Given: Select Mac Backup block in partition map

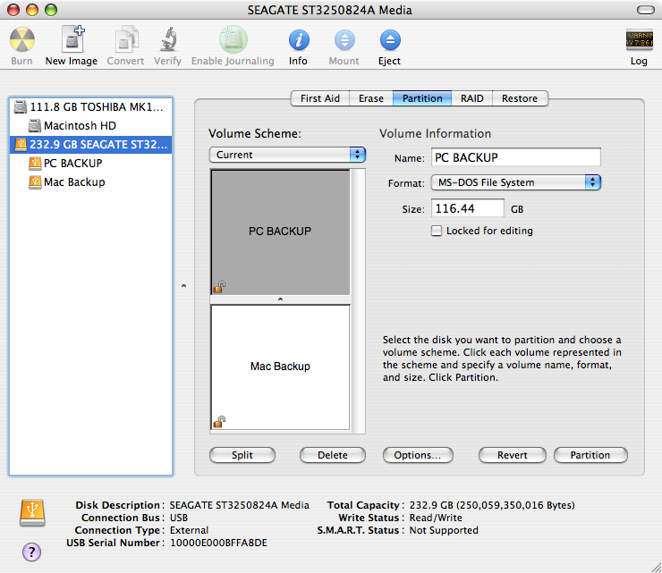Looking at the screenshot, I should [280, 367].
